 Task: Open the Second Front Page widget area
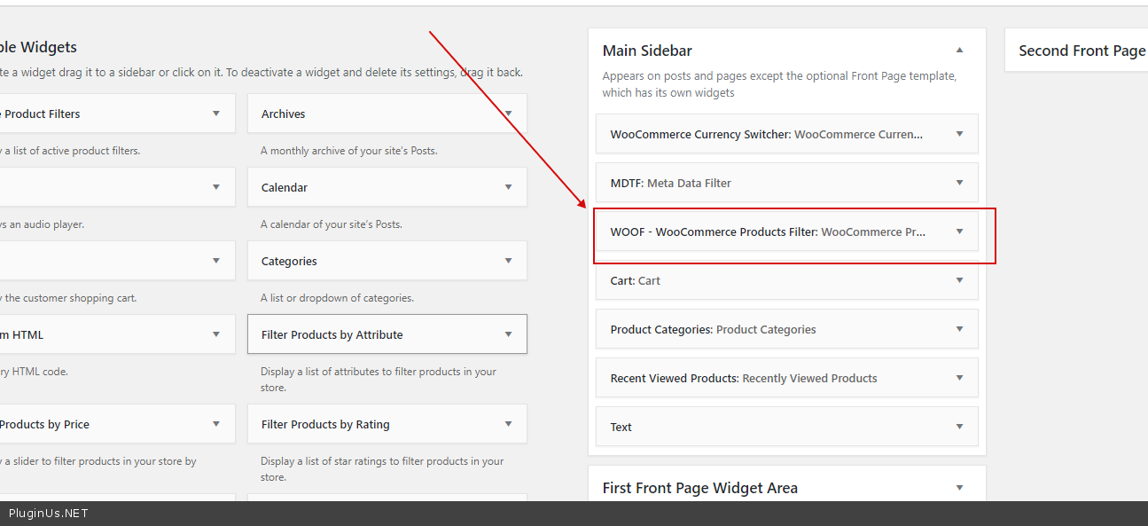[1082, 51]
